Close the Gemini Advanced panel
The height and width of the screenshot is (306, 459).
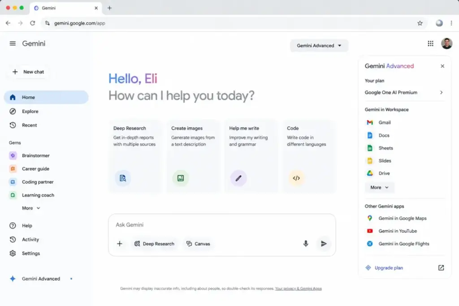(x=442, y=66)
